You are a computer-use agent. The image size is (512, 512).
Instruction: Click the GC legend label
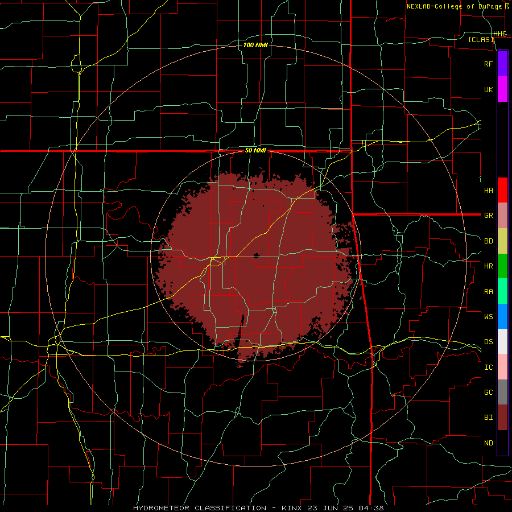(x=488, y=392)
